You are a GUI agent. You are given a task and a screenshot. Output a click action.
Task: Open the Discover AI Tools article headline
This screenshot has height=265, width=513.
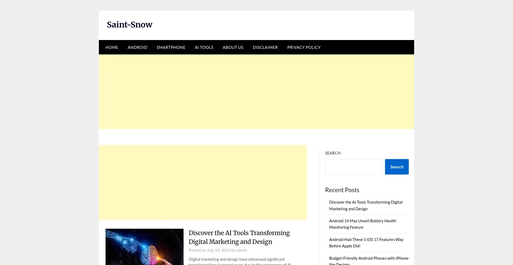[x=239, y=237]
